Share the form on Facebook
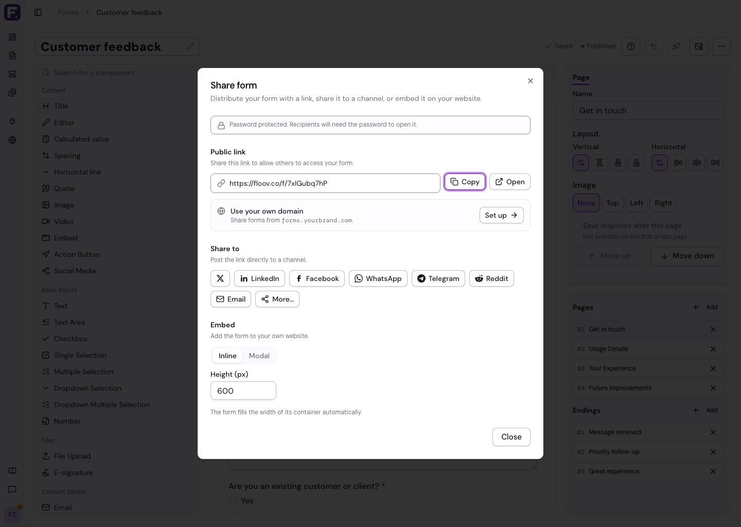The image size is (741, 527). coord(317,278)
